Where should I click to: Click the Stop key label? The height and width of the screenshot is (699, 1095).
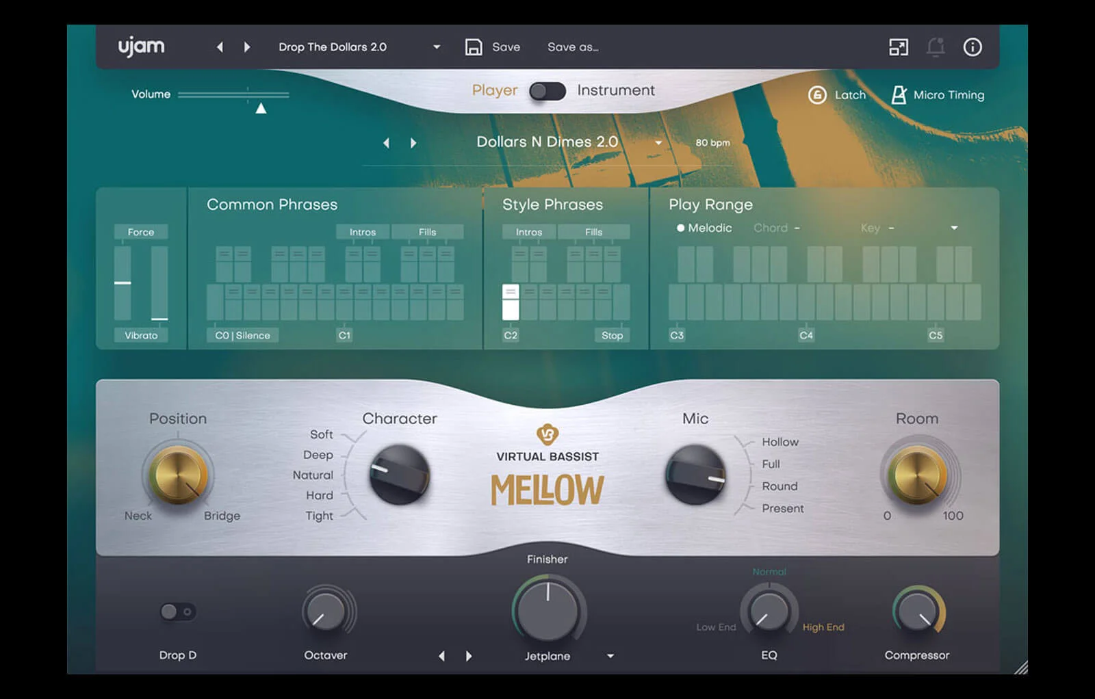pyautogui.click(x=612, y=336)
